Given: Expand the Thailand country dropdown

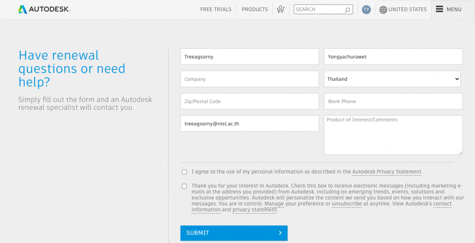Looking at the screenshot, I should [392, 79].
